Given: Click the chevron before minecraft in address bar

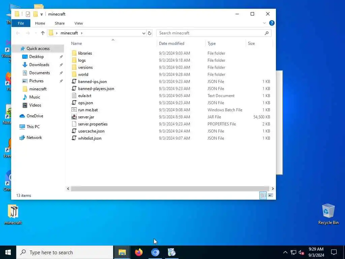Looking at the screenshot, I should [57, 33].
